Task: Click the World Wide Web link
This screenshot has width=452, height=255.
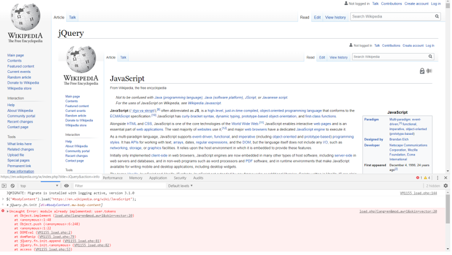Action: [x=246, y=124]
